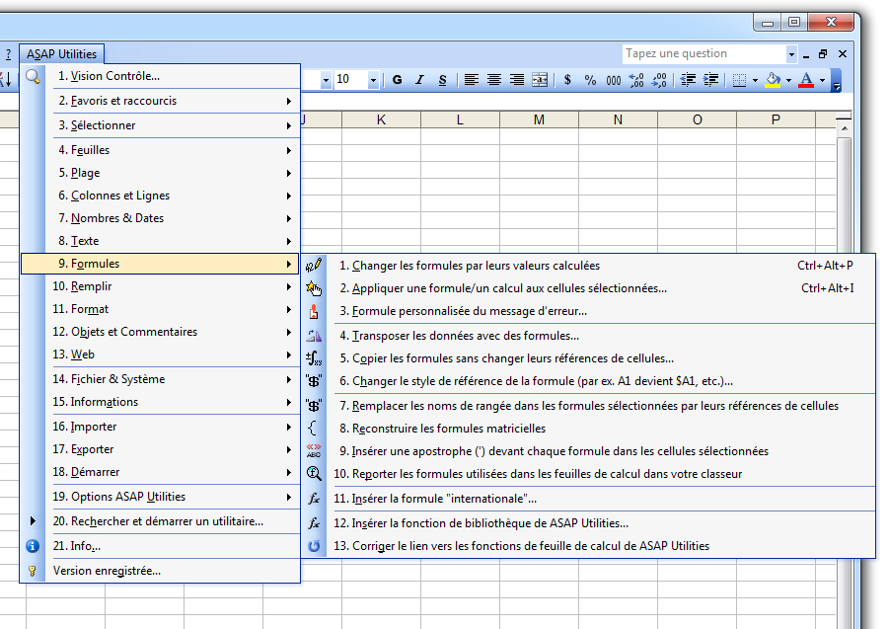Click the increase decimals icon
Screen dimensions: 888x629
tap(635, 80)
